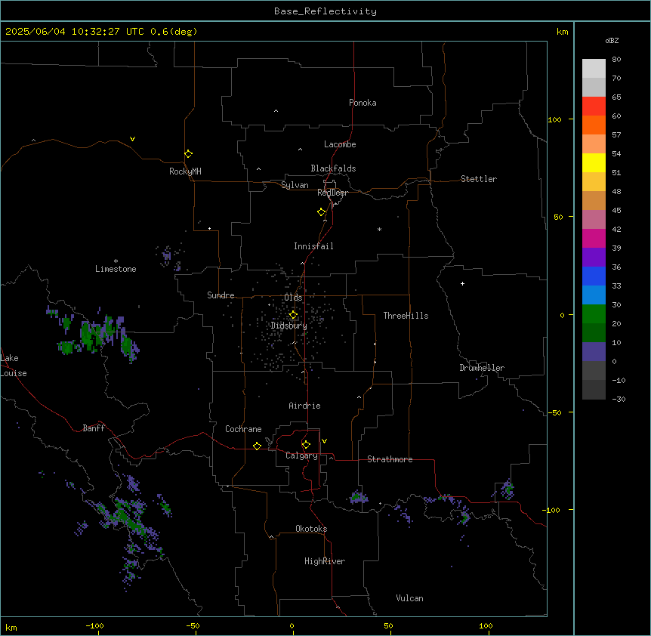Viewport: 651px width, 636px height.
Task: Click the asterisk marker above Limestone label
Action: point(116,261)
